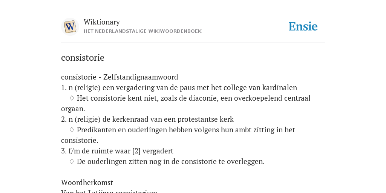Click the [2] reference in definition 3

pos(136,151)
